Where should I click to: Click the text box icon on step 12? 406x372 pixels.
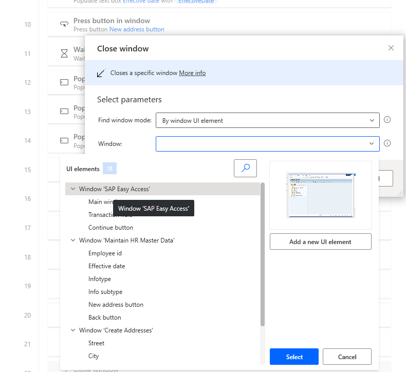64,82
